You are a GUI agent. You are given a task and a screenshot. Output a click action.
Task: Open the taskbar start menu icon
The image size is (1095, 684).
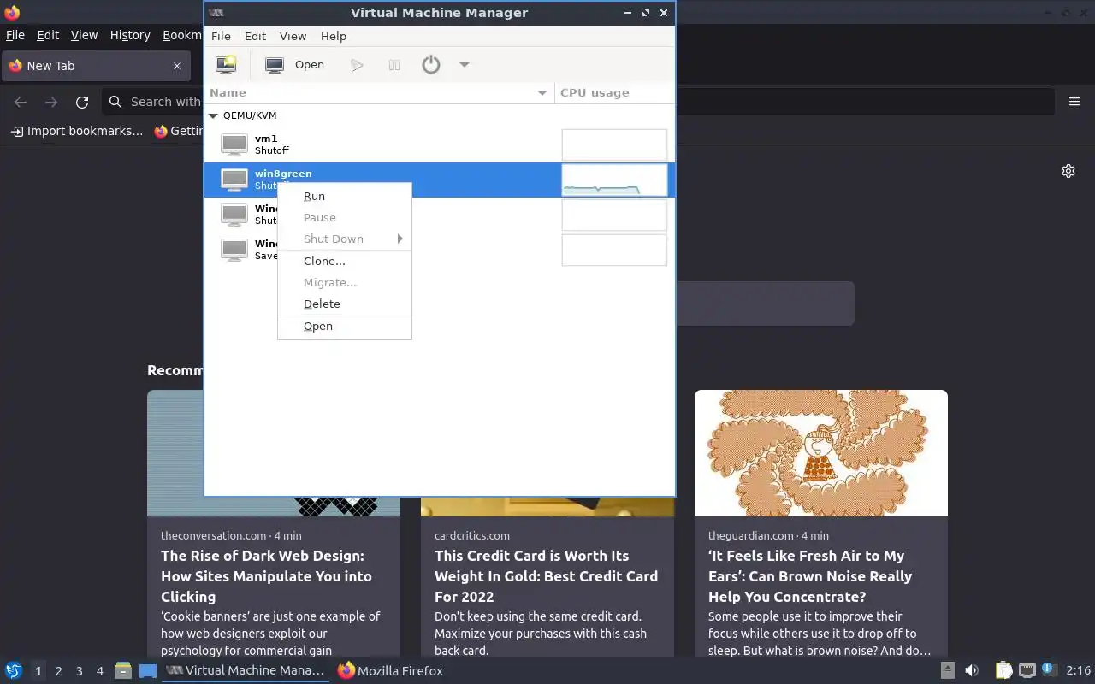[x=13, y=670]
